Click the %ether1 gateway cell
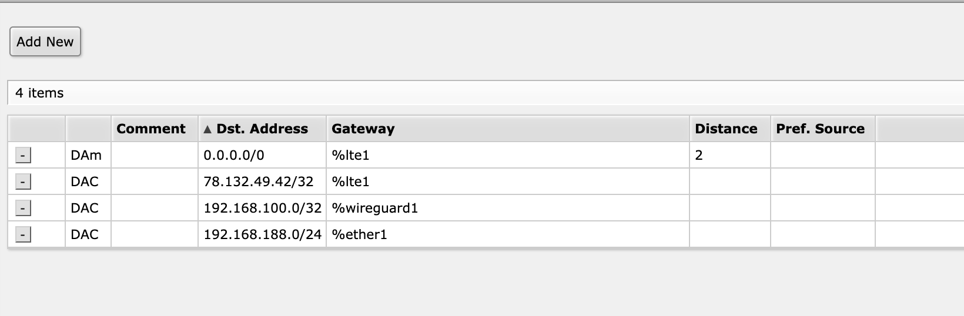Viewport: 964px width, 316px height. pyautogui.click(x=360, y=234)
